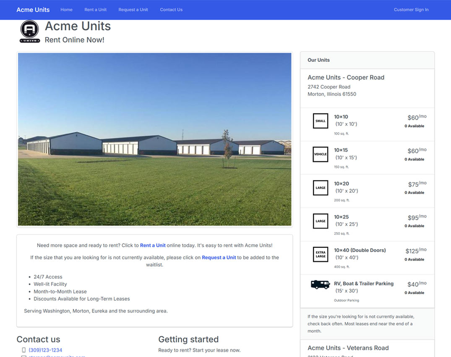Click the Acme Units navbar brand
The image size is (451, 357).
[x=33, y=10]
